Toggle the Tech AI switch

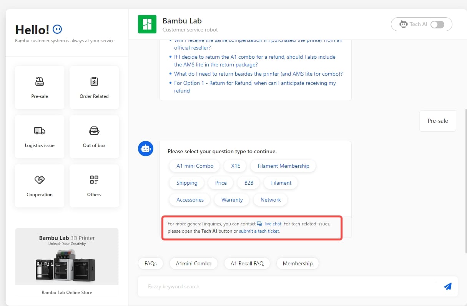point(437,24)
